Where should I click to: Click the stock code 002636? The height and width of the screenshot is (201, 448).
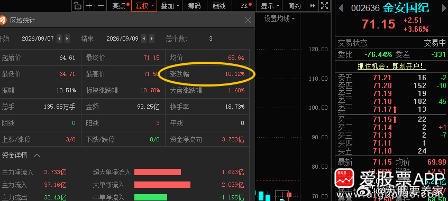pyautogui.click(x=365, y=8)
